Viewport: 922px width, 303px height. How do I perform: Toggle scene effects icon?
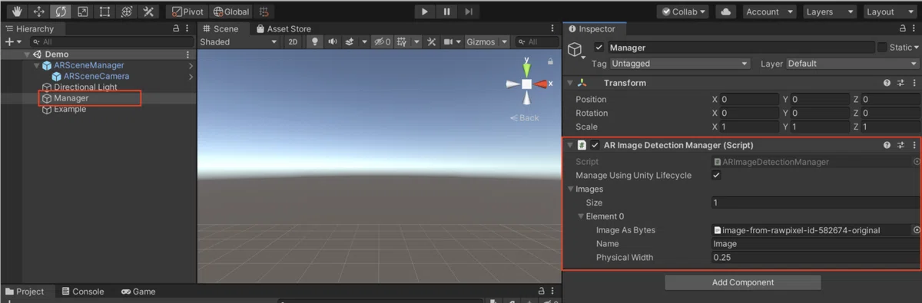349,42
